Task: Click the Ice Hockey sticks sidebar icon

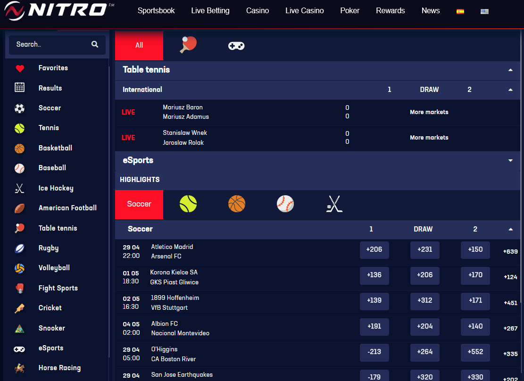Action: pyautogui.click(x=19, y=189)
